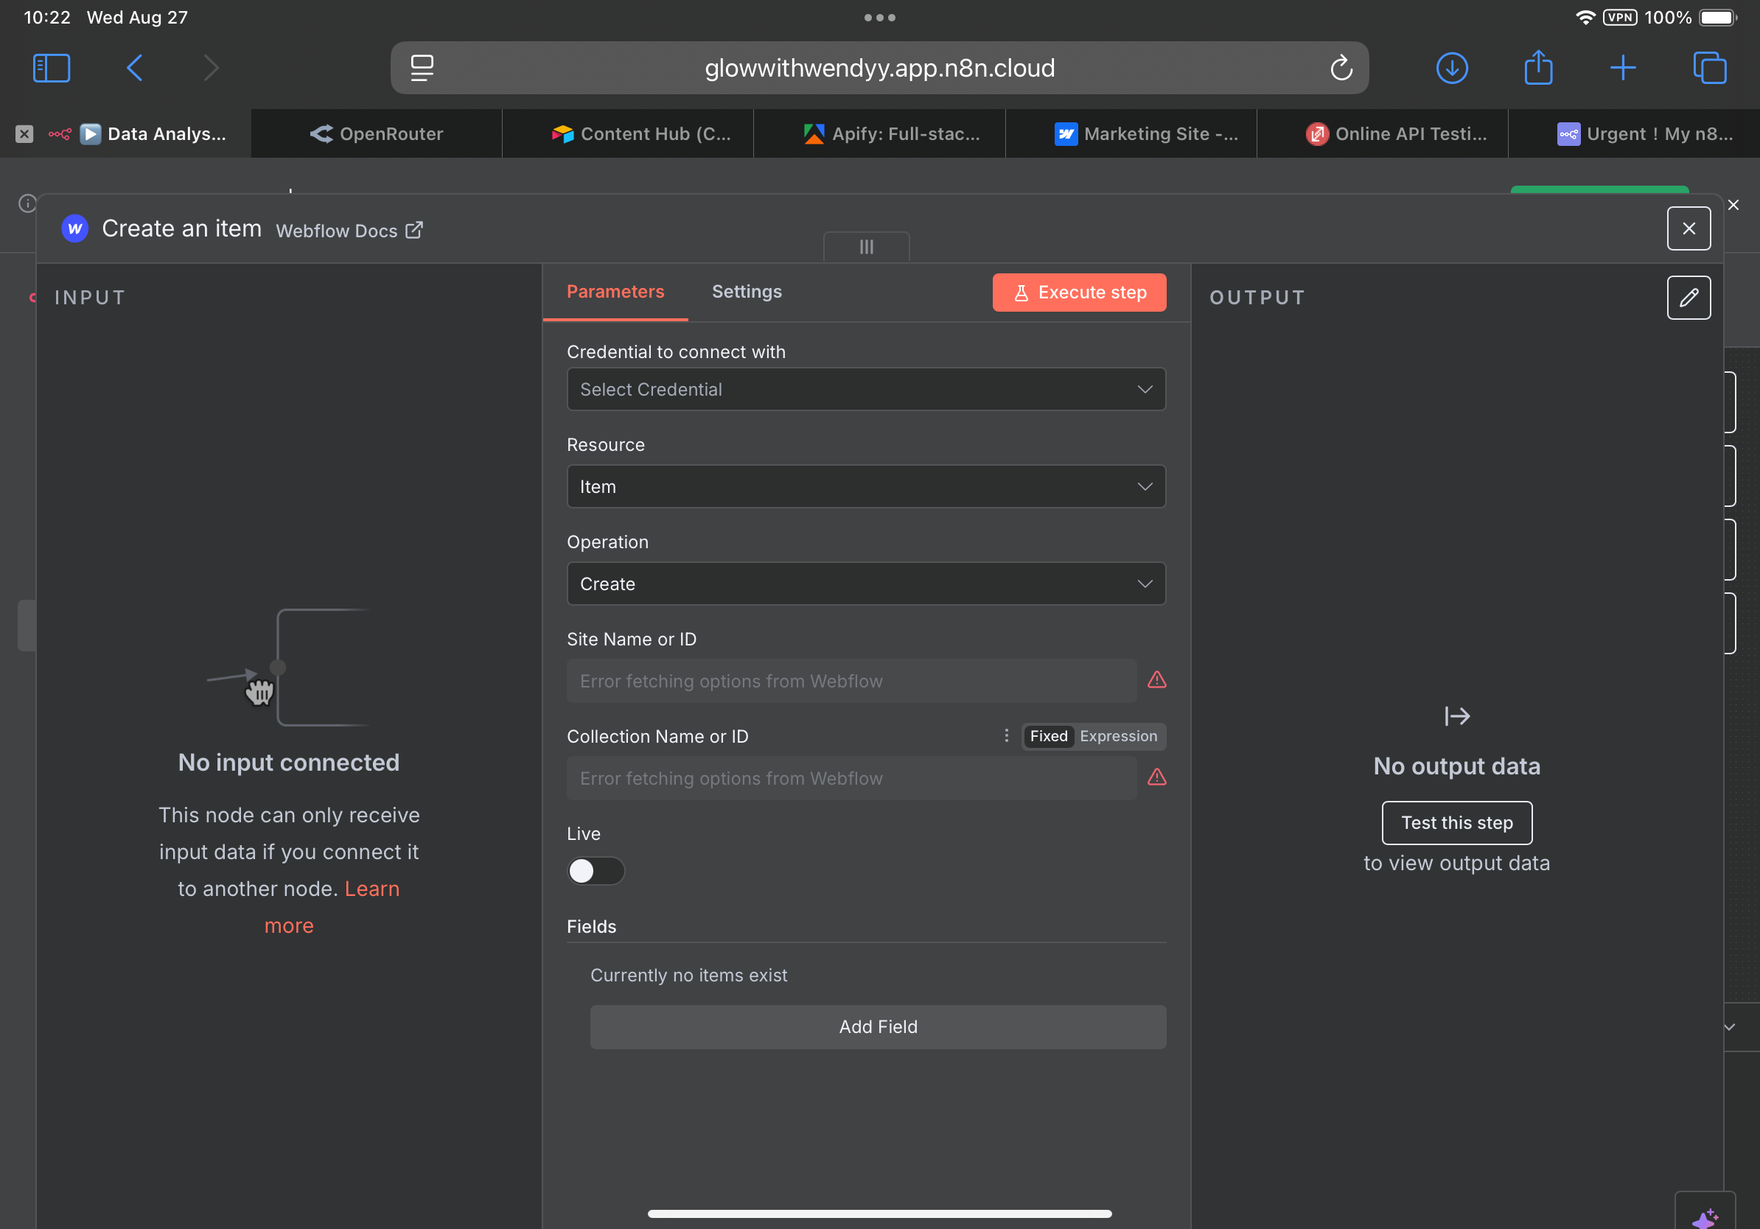Enable the Live toggle switch

pyautogui.click(x=596, y=870)
